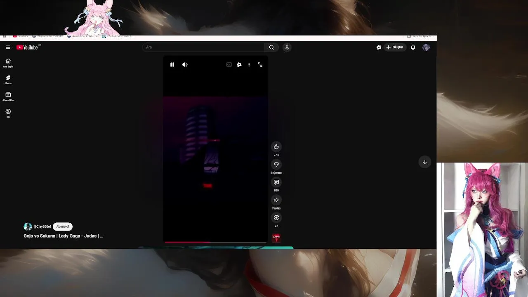Click the search magnifier button
The image size is (528, 297).
(271, 47)
